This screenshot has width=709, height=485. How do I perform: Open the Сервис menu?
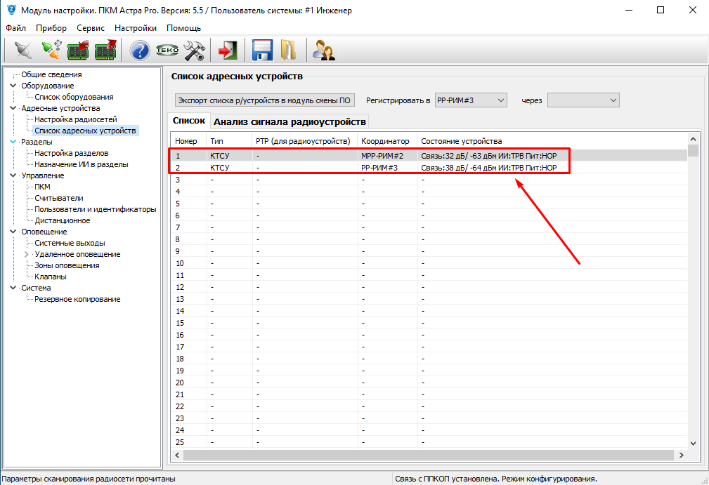90,28
